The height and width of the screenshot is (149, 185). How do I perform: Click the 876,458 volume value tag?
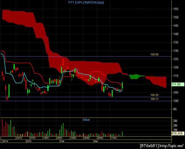178,133
